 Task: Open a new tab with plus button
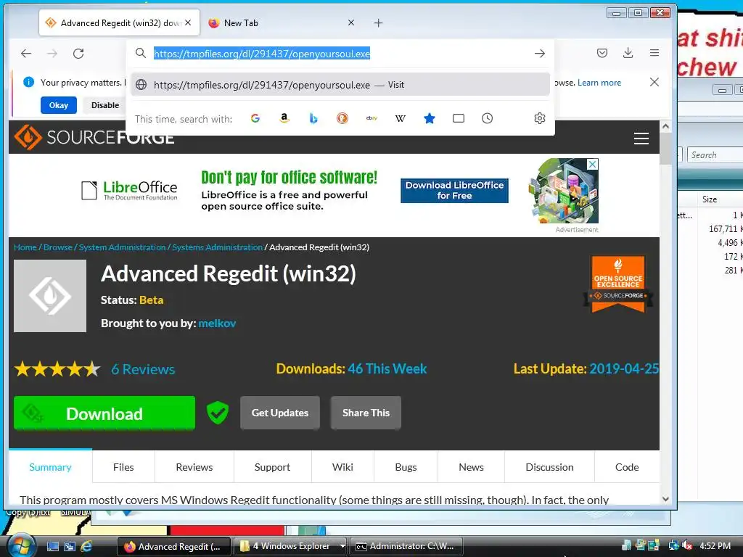(378, 22)
